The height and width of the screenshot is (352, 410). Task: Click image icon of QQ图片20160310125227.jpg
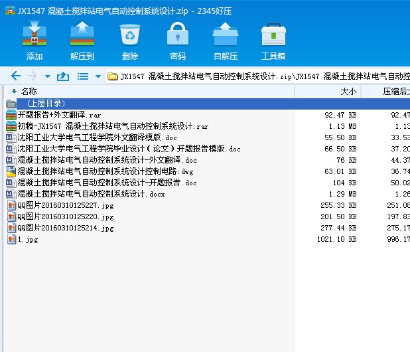(11, 205)
